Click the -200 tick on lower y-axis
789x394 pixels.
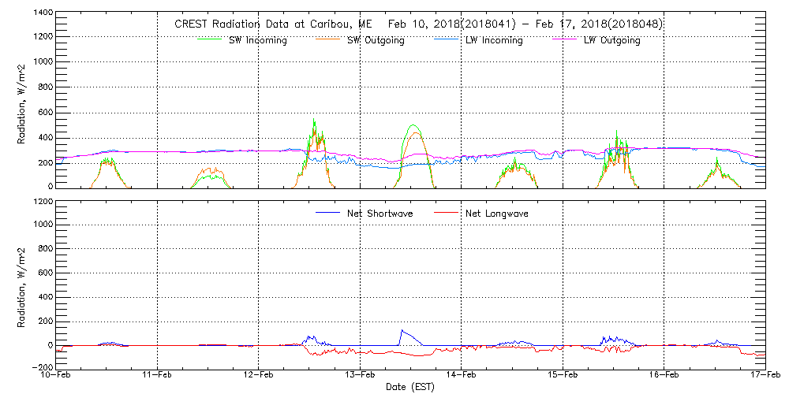point(42,367)
